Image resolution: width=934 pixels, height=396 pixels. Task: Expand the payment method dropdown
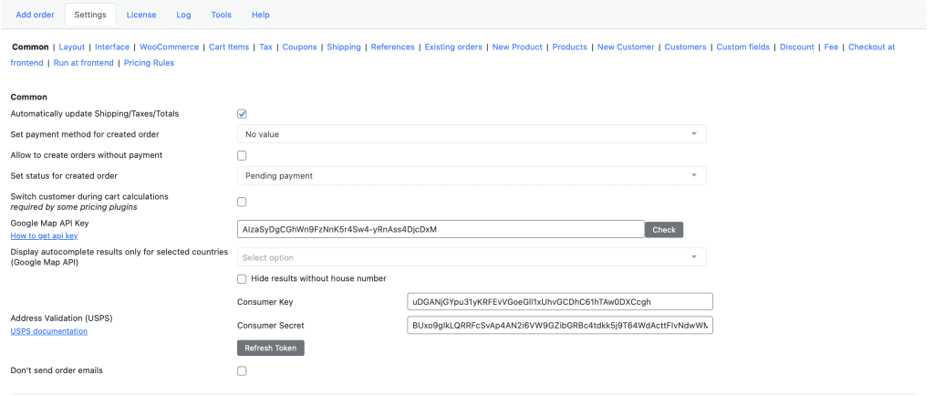(x=471, y=134)
